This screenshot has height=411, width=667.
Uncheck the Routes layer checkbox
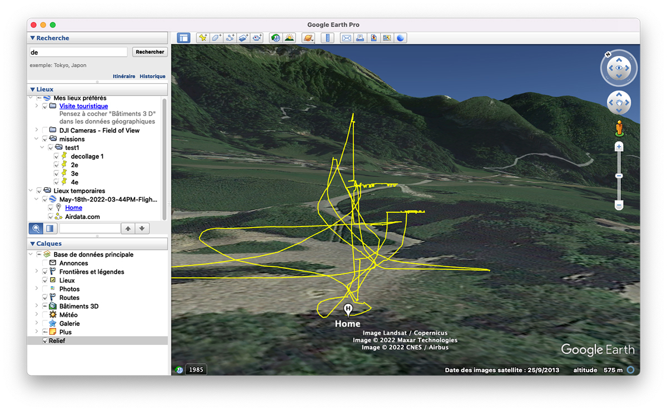pos(45,298)
